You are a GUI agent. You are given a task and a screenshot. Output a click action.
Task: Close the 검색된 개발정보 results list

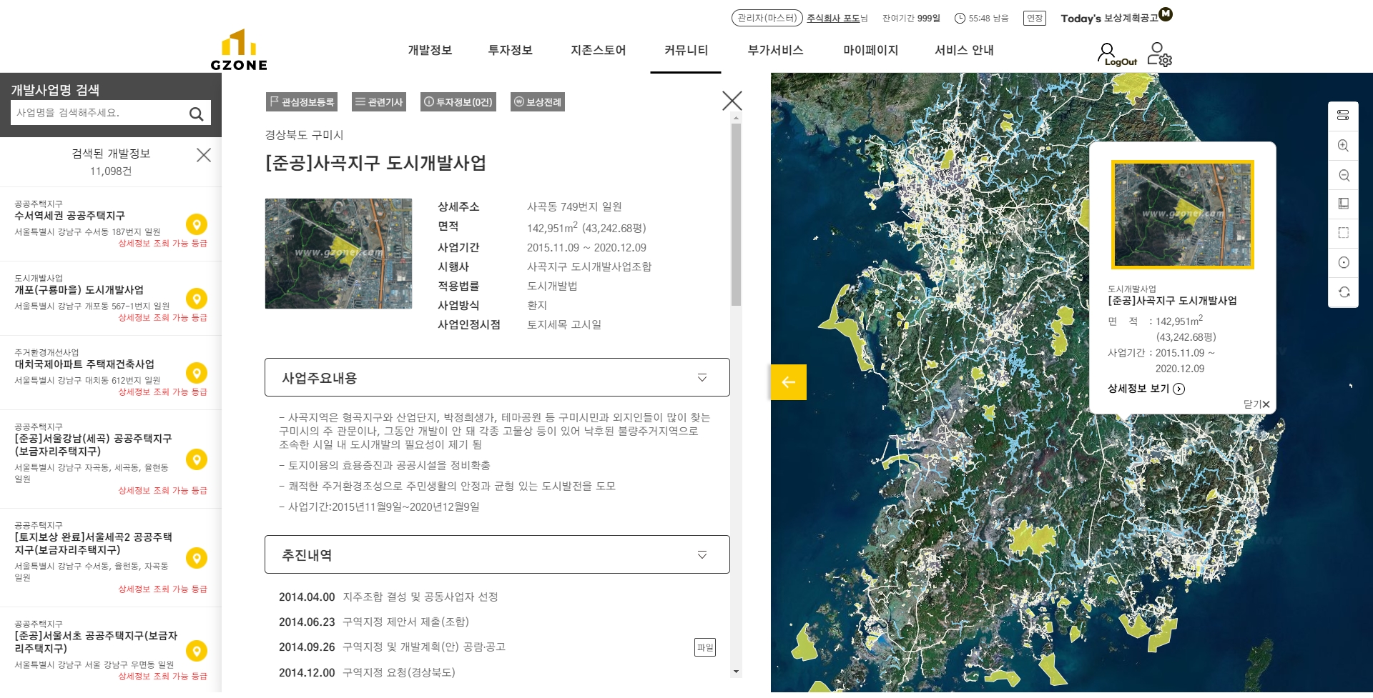pos(204,155)
